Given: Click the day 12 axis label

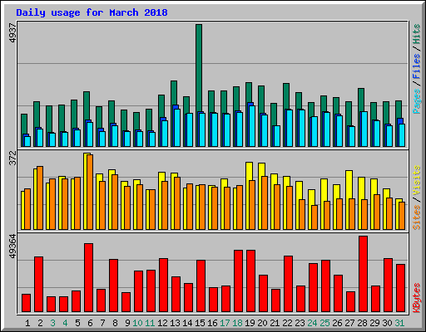Looking at the screenshot, I should pos(162,323).
